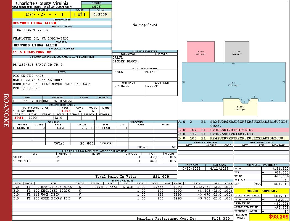Click LCF 96% value
The height and width of the screenshot is (221, 290).
pos(258,184)
